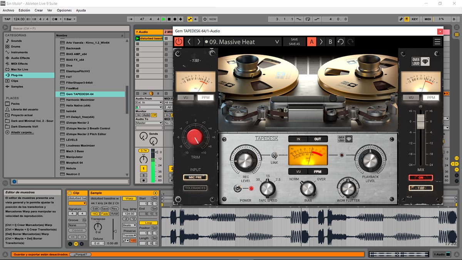This screenshot has height=260, width=462.
Task: Open the Ayuda menu
Action: 81,10
